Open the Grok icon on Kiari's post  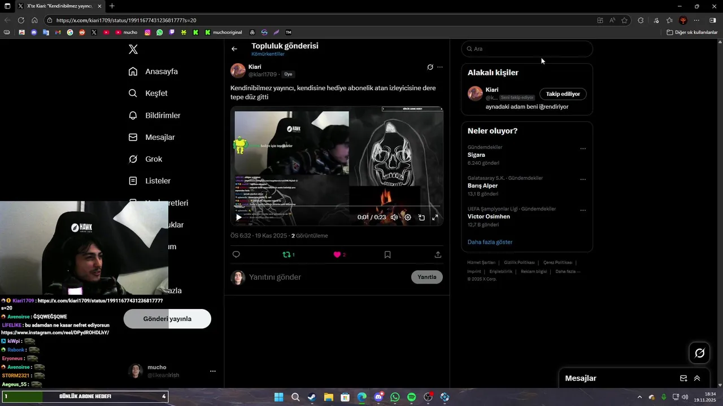coord(430,67)
